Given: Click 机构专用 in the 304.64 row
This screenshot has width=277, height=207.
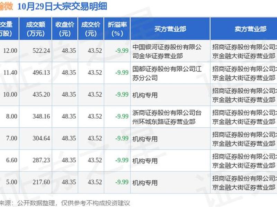Looking at the screenshot, I should [x=145, y=139].
